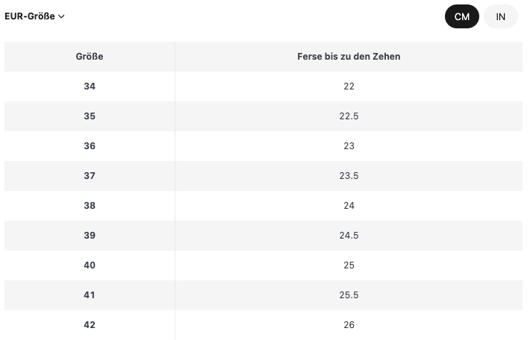Image resolution: width=530 pixels, height=340 pixels.
Task: Click the 25.5 measurement value
Action: pos(349,295)
